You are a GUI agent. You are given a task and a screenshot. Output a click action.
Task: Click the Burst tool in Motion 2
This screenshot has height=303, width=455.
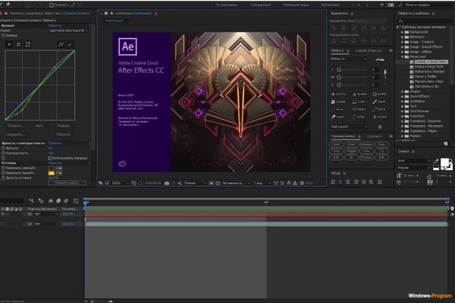click(380, 94)
